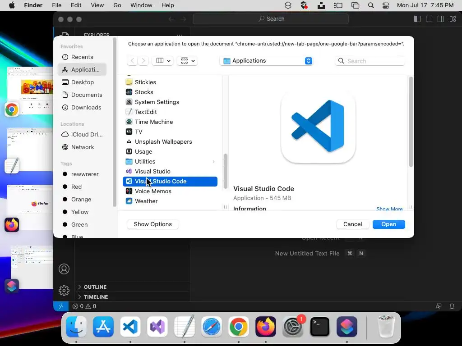462x346 pixels.
Task: Open Recents in the sidebar
Action: (x=82, y=57)
